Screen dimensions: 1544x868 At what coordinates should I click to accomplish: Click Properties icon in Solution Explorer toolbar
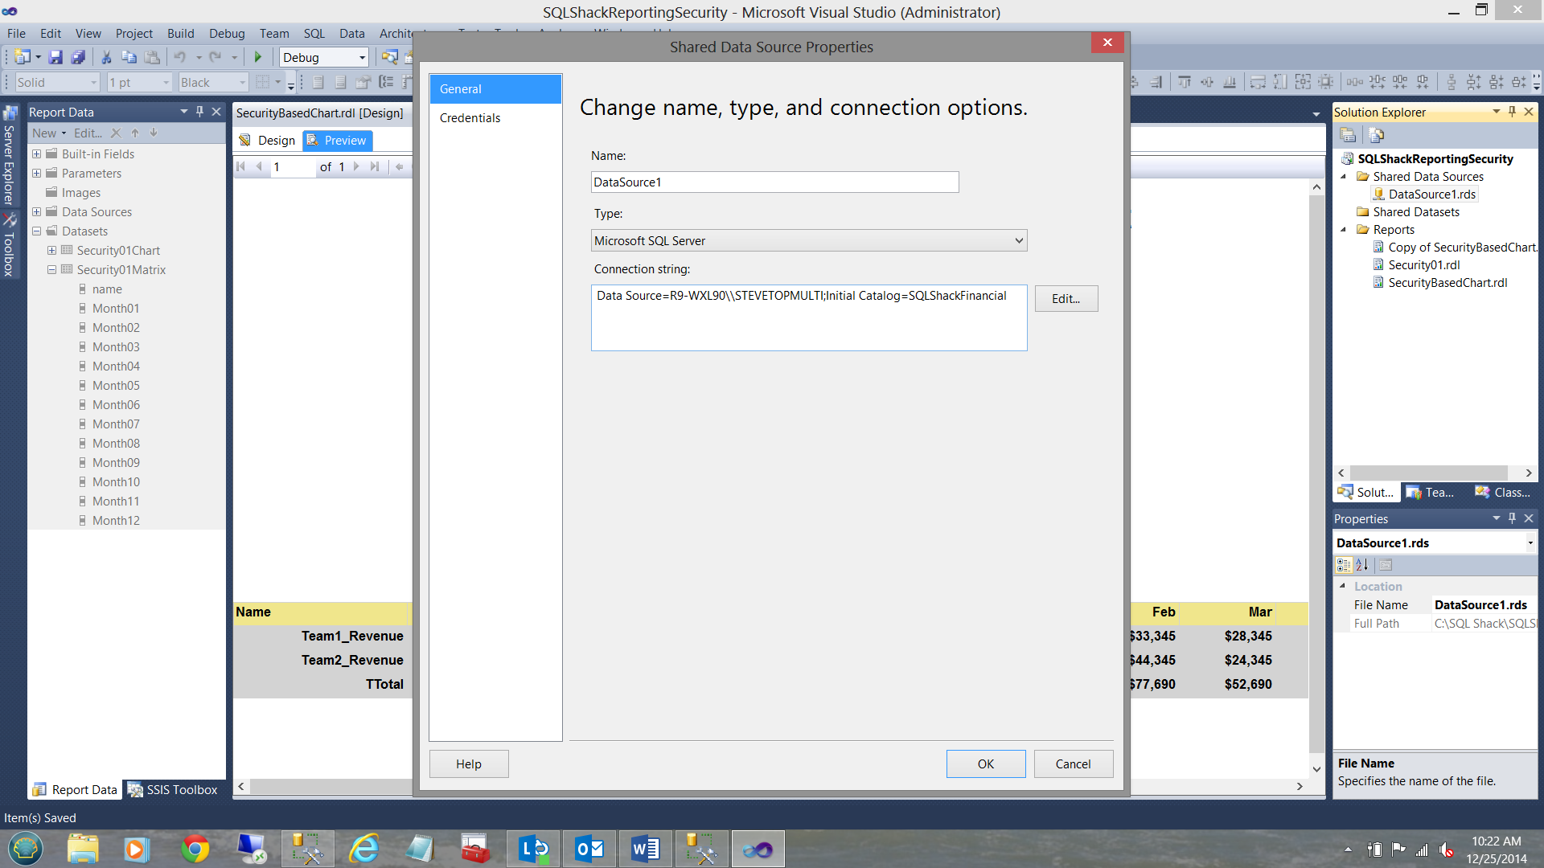click(1349, 135)
